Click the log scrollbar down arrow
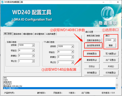This screenshot has width=122, height=96. tap(117, 88)
